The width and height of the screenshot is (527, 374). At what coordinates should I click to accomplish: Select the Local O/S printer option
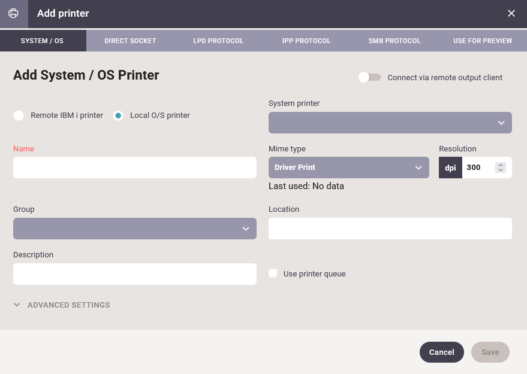118,115
